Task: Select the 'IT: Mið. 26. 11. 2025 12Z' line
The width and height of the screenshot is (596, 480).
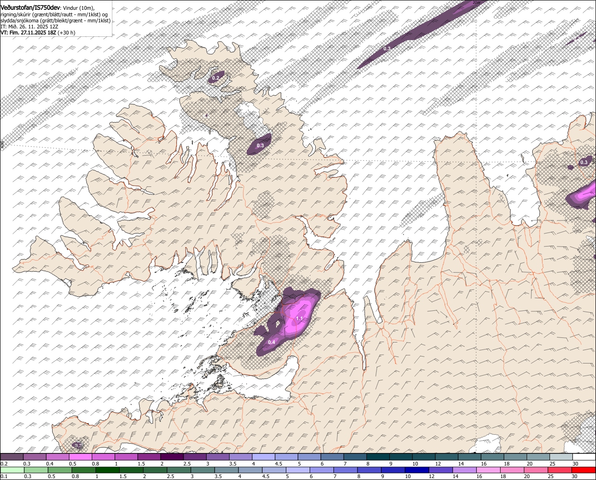Action: pos(29,27)
